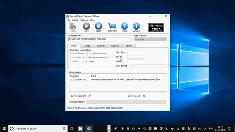
Task: Click the OneDrive cloud tray icon
Action: pos(139,129)
